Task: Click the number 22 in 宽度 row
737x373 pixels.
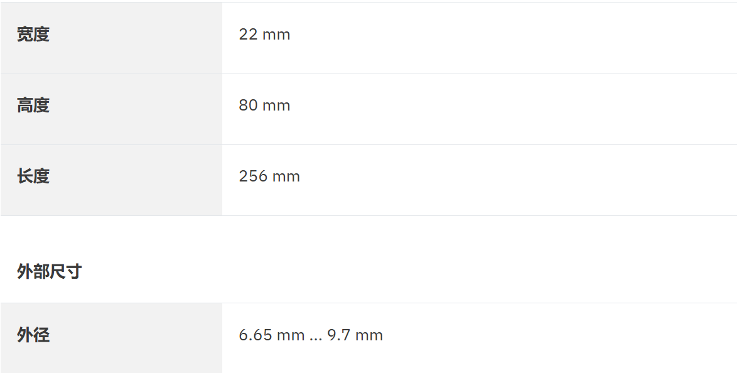Action: [248, 35]
